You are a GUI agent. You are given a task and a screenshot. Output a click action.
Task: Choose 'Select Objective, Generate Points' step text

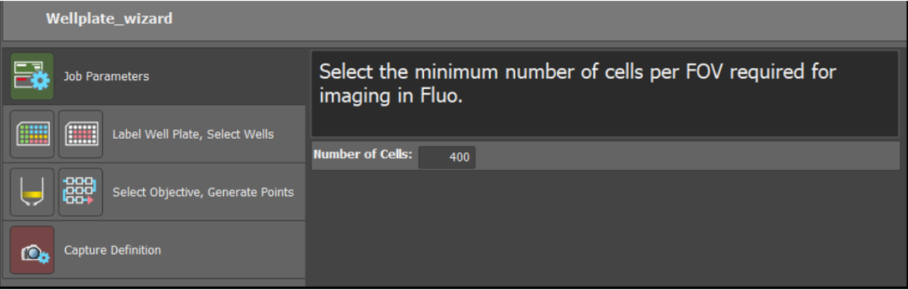[x=203, y=192]
